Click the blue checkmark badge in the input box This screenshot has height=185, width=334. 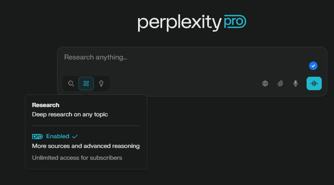313,66
